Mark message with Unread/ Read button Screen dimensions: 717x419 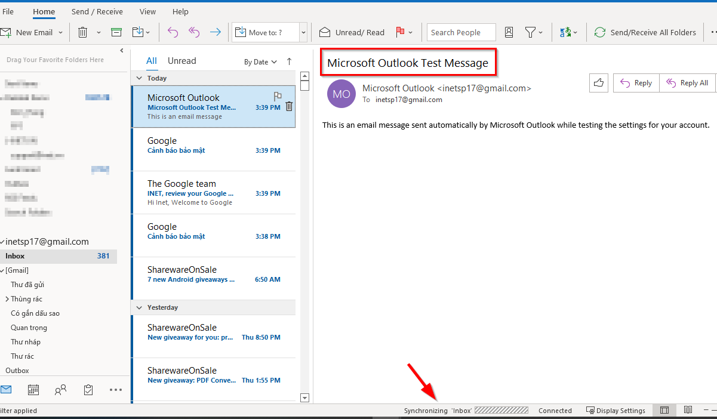tap(352, 32)
